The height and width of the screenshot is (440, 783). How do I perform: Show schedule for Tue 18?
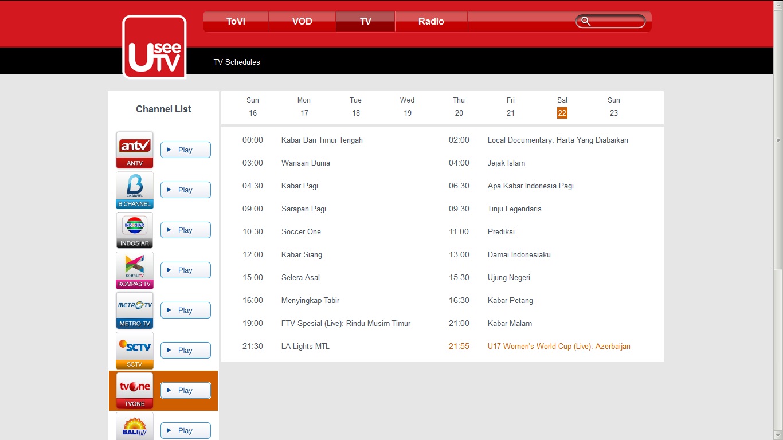[x=356, y=107]
